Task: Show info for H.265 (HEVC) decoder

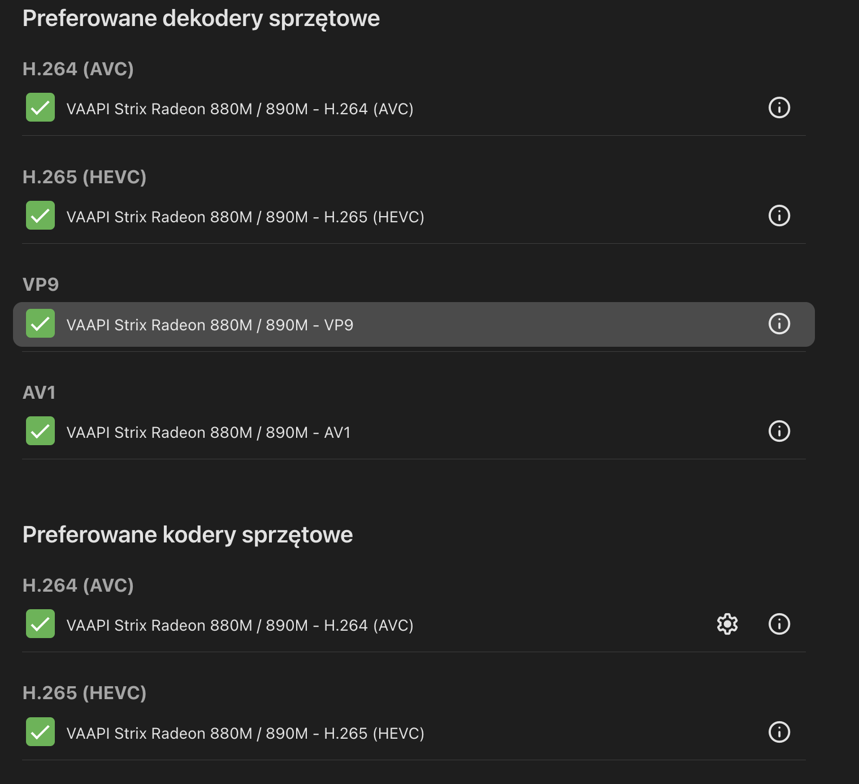Action: tap(779, 216)
